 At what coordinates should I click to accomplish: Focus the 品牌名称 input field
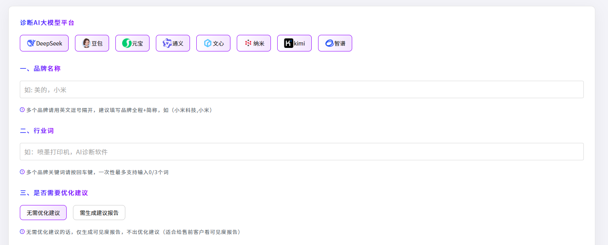click(302, 89)
